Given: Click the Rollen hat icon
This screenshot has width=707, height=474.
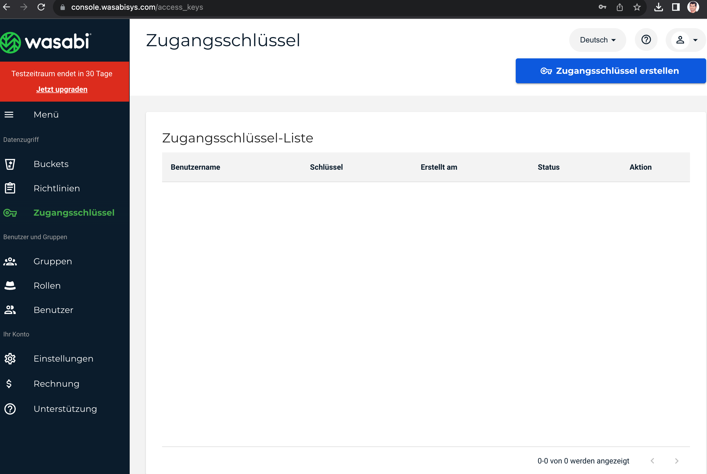Looking at the screenshot, I should click(10, 286).
